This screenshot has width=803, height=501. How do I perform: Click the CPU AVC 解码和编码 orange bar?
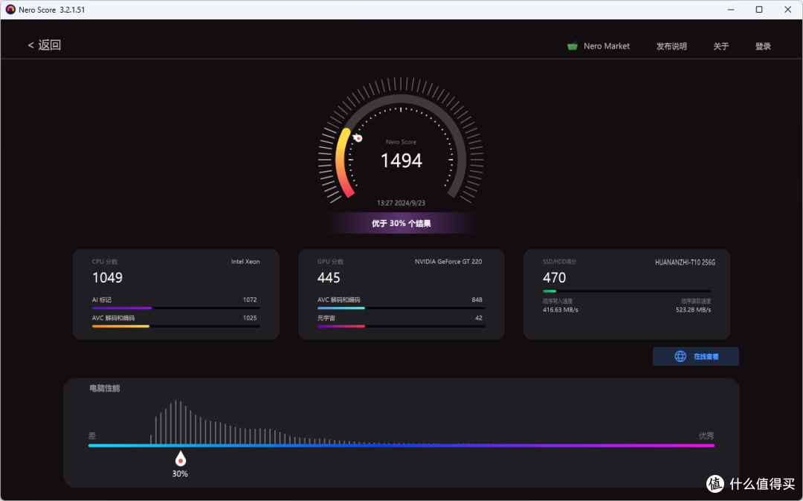[175, 326]
